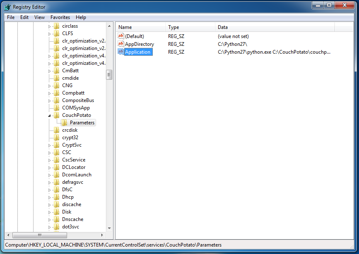Screen dimensions: 359x254
Task: Click the '(value not set)' data cell
Action: click(233, 36)
